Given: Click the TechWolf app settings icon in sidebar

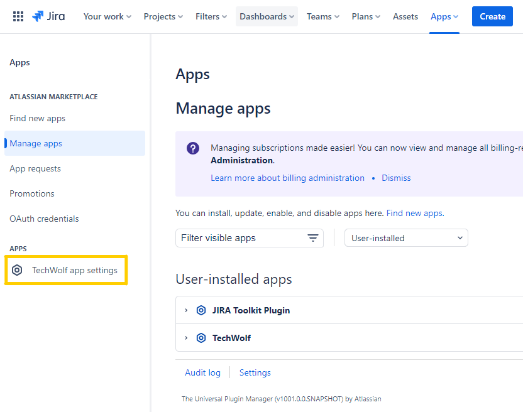Looking at the screenshot, I should (x=17, y=270).
